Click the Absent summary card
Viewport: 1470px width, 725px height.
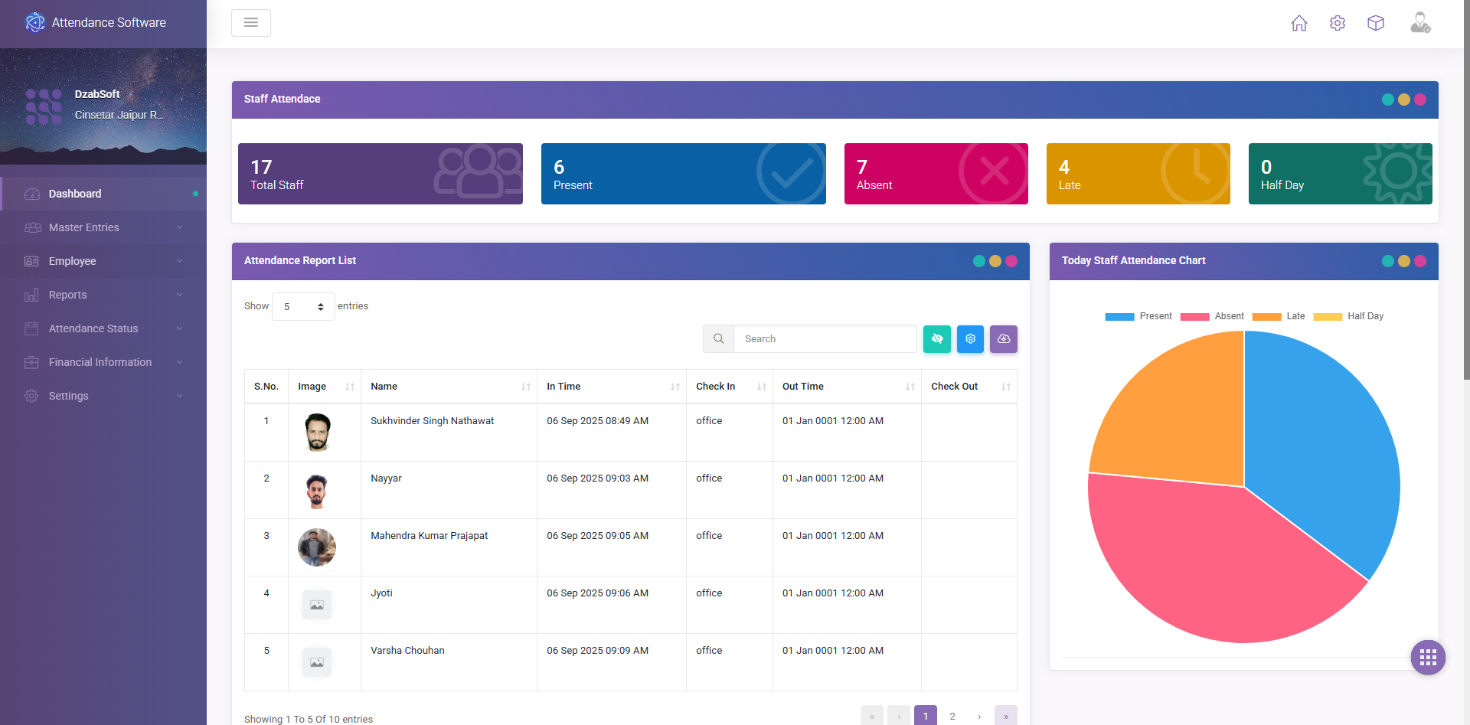[x=936, y=174]
